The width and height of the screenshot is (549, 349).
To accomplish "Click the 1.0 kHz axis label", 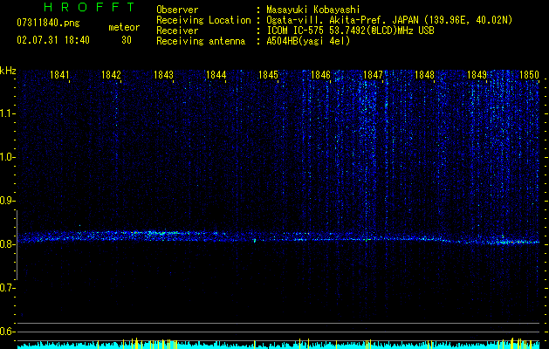I will pyautogui.click(x=7, y=157).
